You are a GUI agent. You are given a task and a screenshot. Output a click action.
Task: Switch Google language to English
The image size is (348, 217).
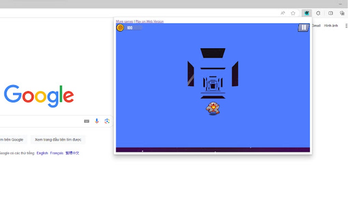pos(42,153)
